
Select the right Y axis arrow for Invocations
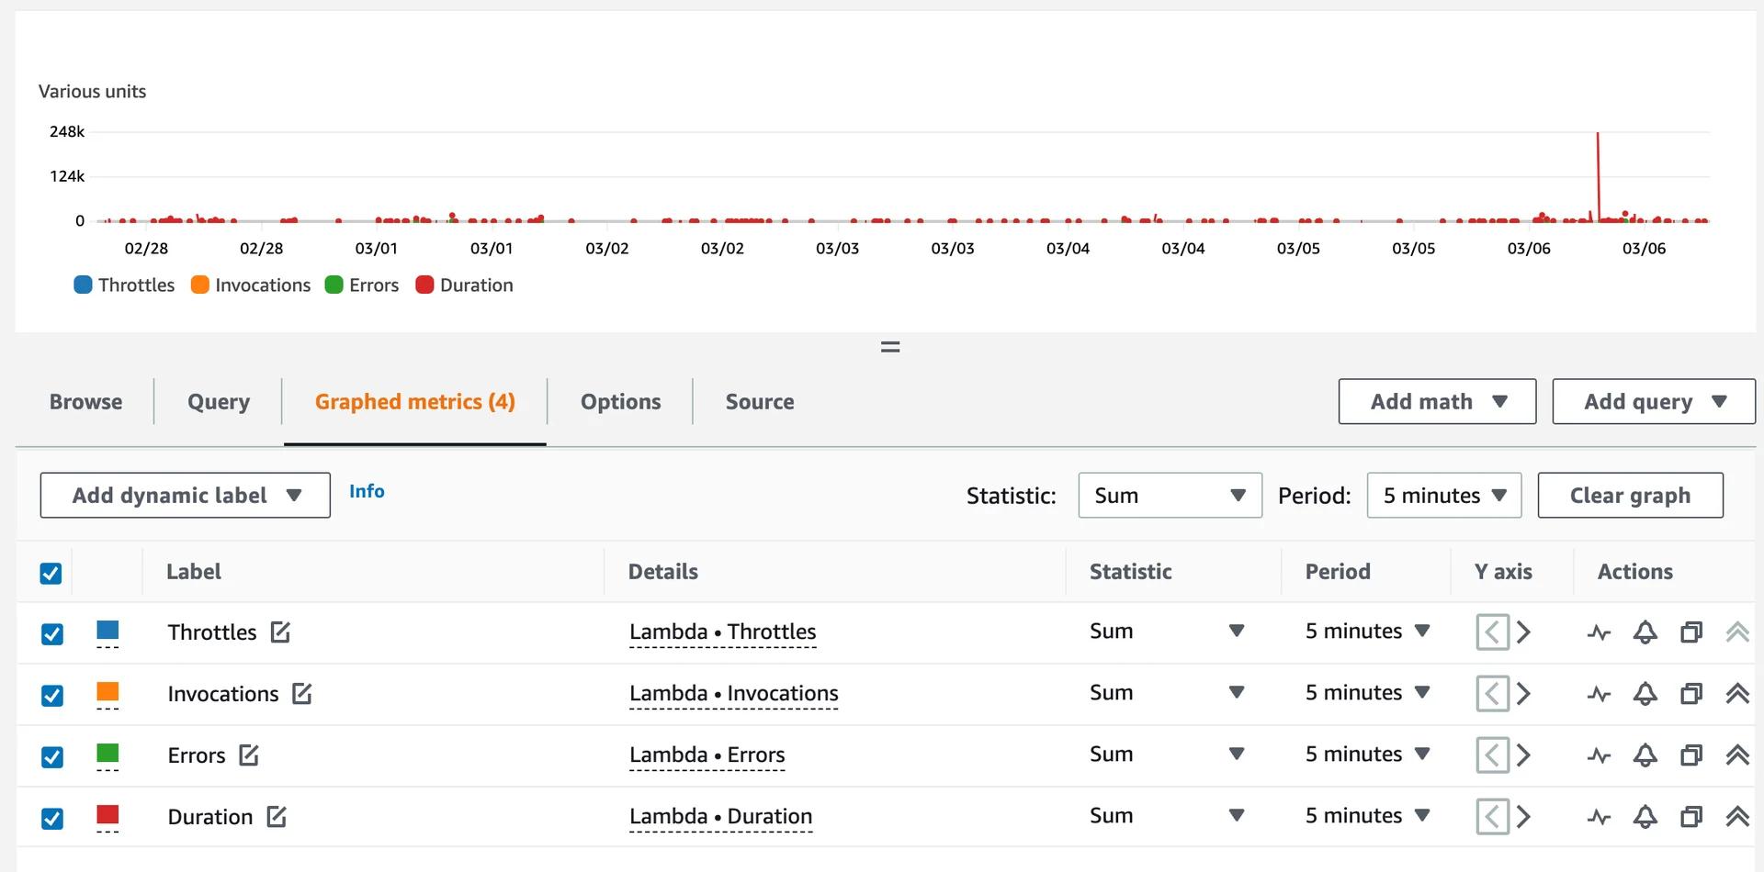click(1524, 694)
